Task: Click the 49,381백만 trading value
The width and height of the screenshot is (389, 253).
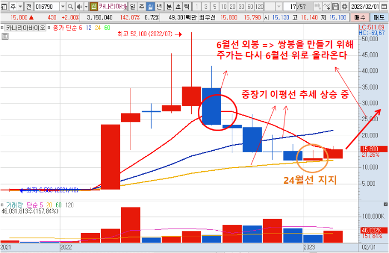Action: (182, 17)
